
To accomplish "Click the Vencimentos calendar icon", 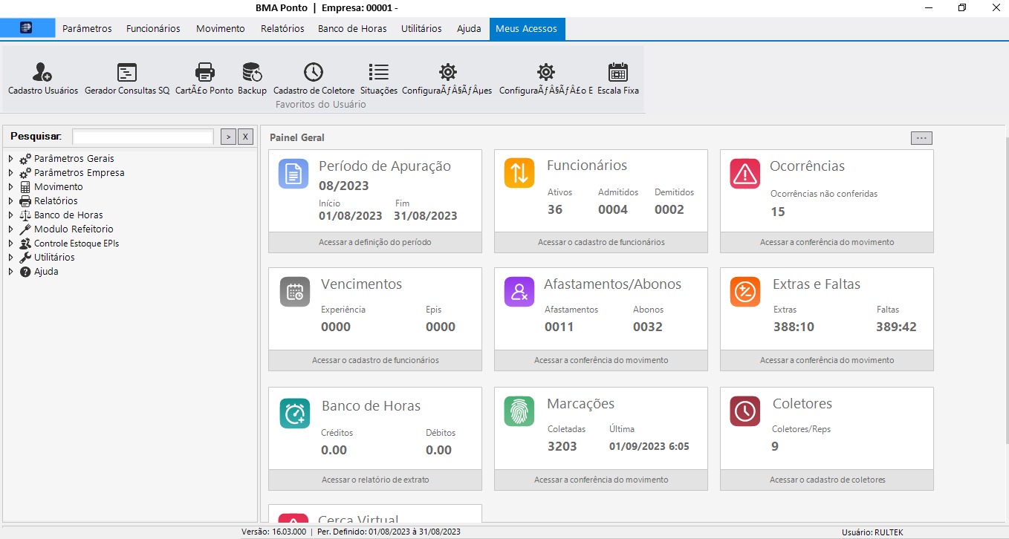I will click(295, 291).
